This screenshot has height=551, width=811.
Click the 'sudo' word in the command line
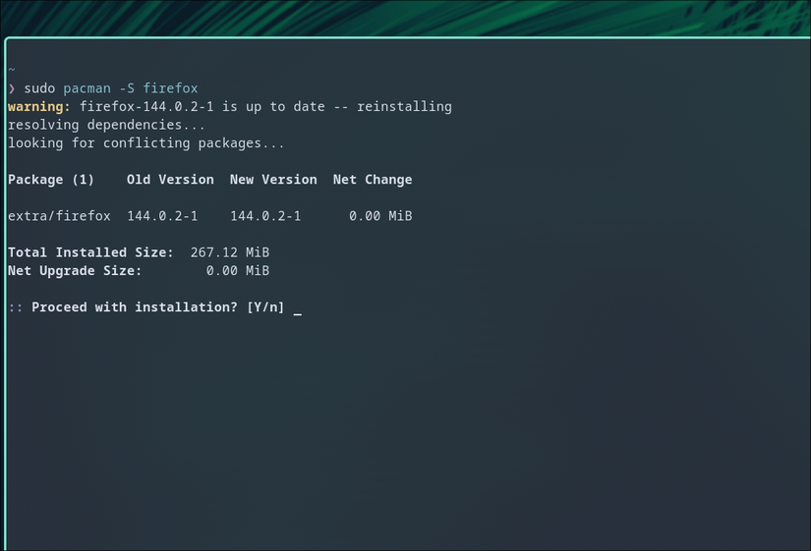39,88
